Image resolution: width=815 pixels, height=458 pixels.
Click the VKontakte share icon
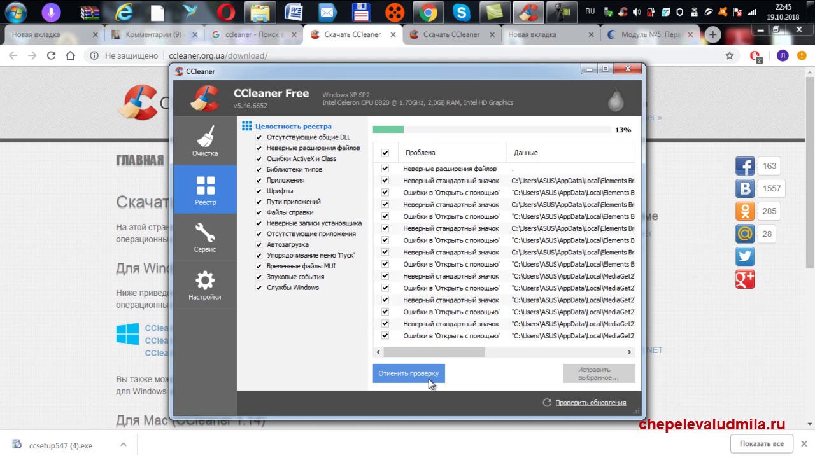pos(745,188)
